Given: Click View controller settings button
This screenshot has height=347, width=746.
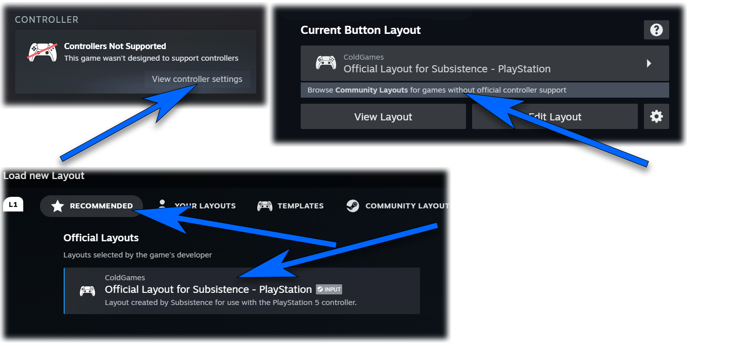Looking at the screenshot, I should [197, 79].
